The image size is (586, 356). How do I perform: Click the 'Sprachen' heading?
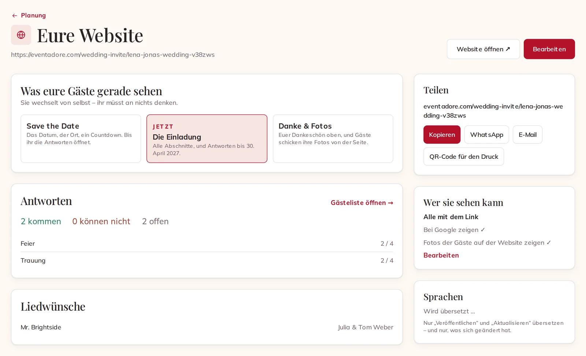443,297
